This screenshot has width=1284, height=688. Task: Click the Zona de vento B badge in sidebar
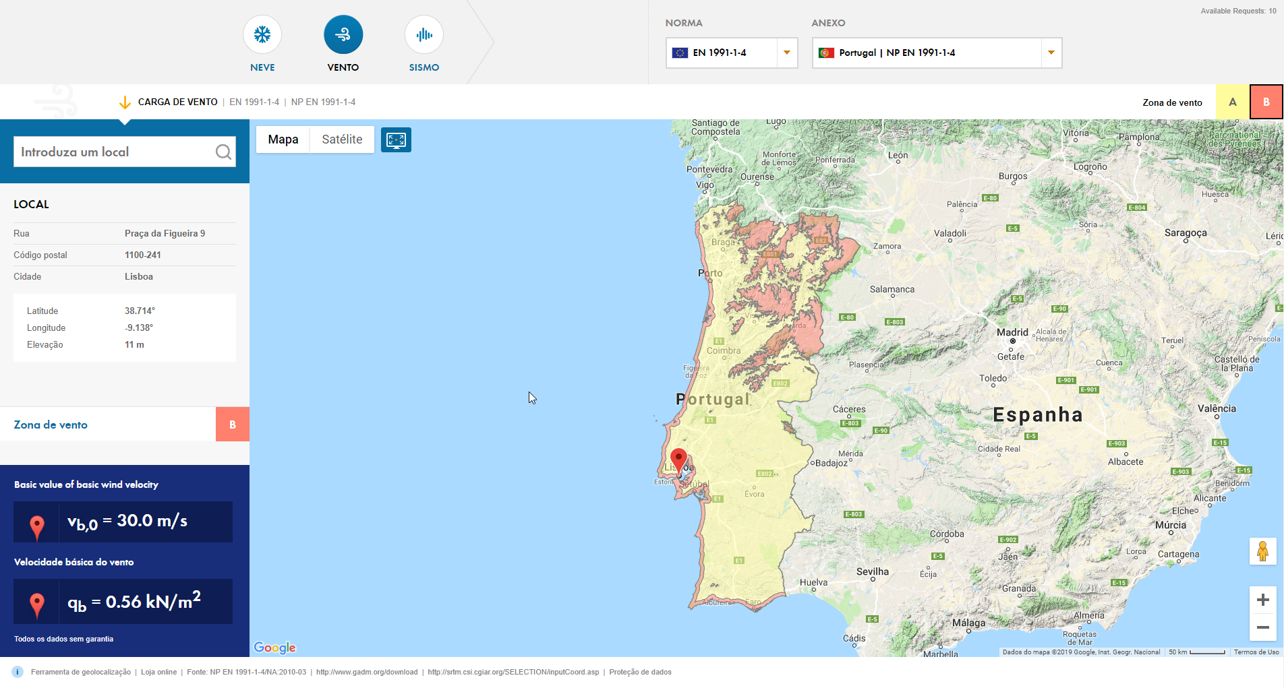tap(233, 425)
